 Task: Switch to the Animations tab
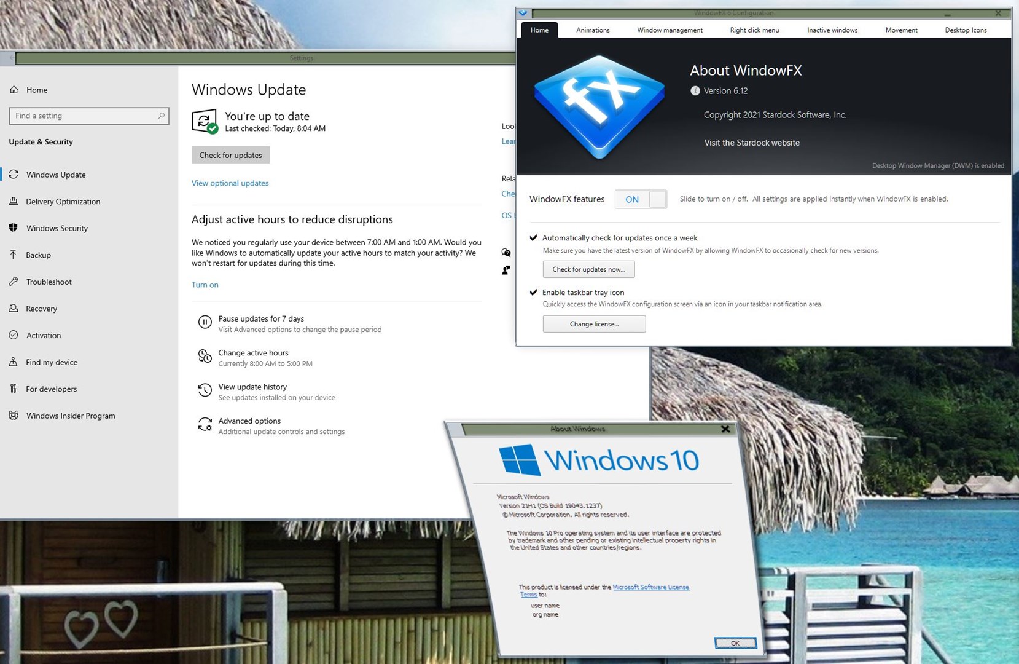(x=592, y=30)
